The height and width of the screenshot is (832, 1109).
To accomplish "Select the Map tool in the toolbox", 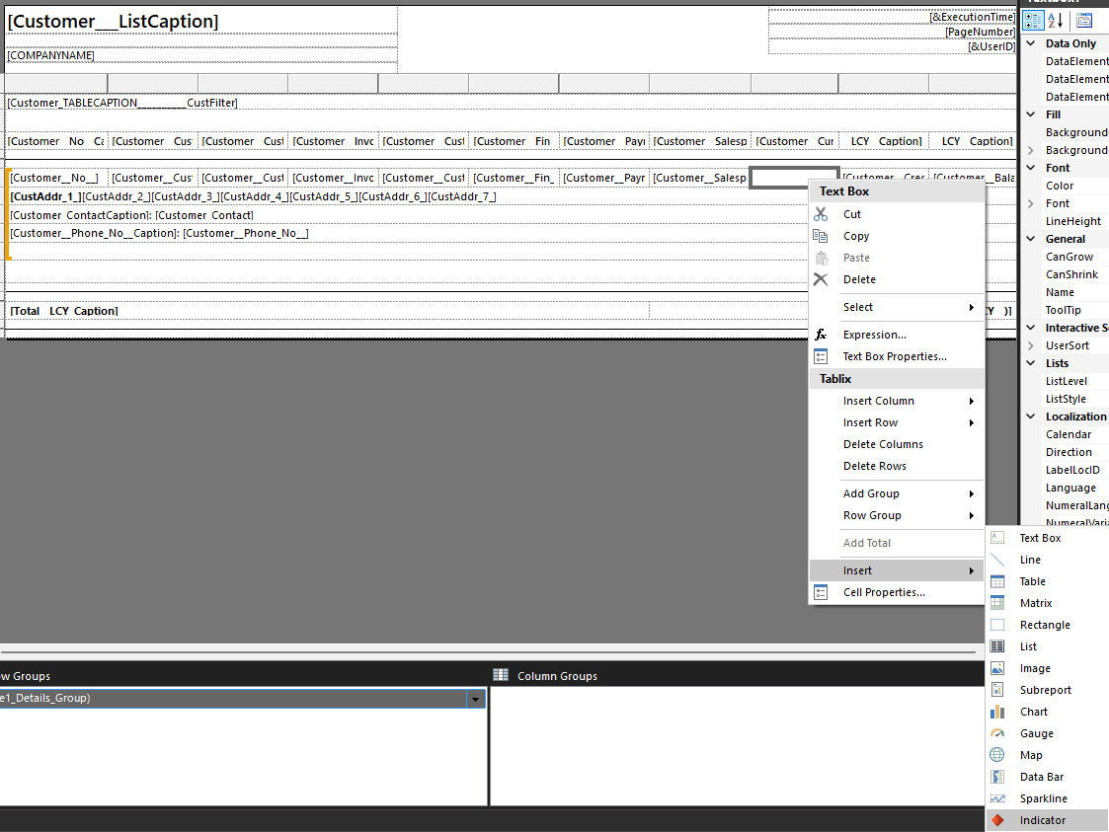I will click(1030, 754).
